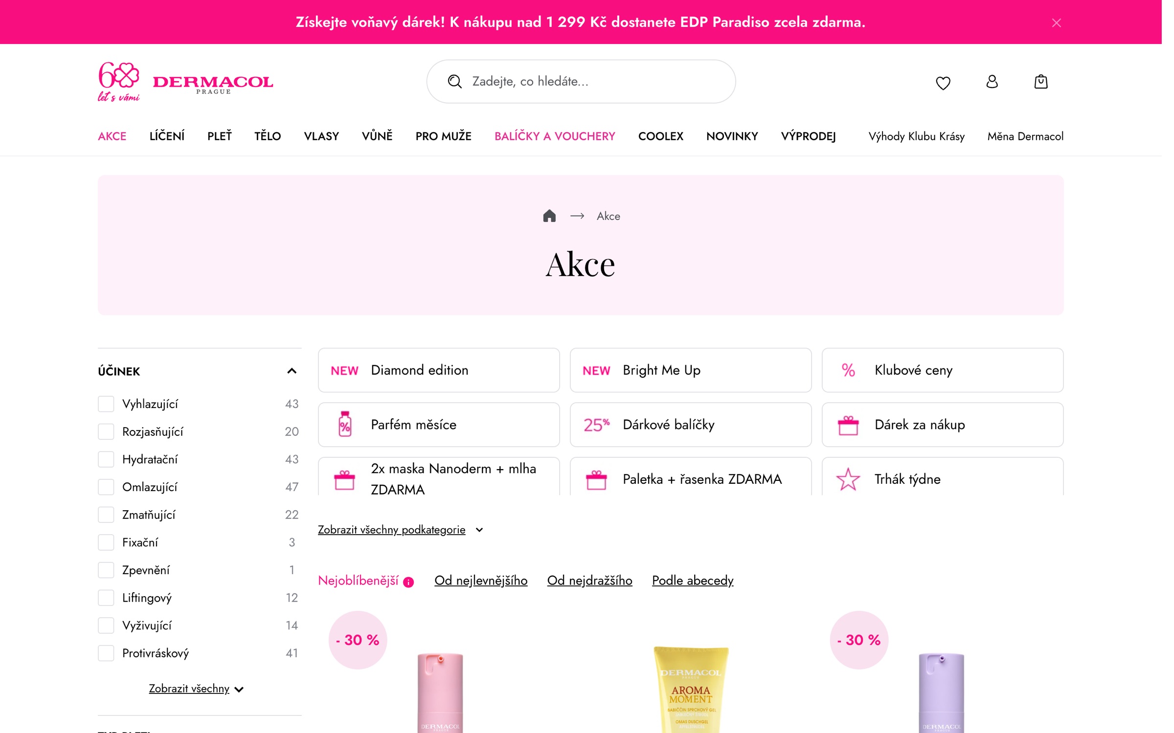
Task: Click the percent icon on Klubové ceny
Action: pos(848,370)
